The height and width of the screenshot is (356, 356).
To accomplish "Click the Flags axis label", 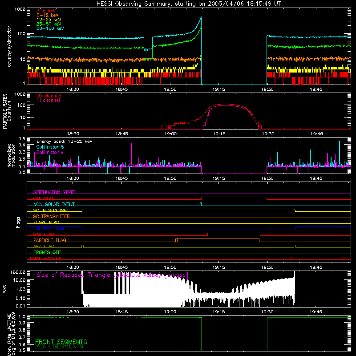I will coord(18,222).
